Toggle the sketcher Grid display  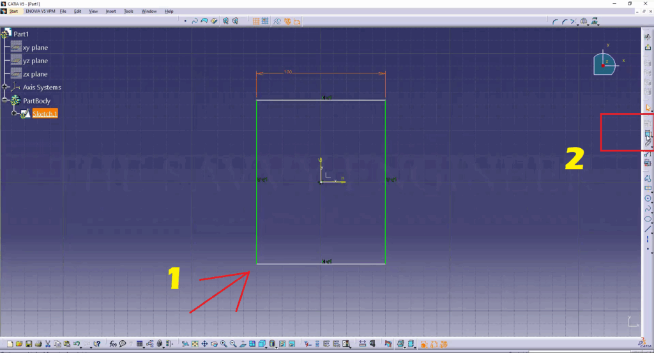coord(255,21)
